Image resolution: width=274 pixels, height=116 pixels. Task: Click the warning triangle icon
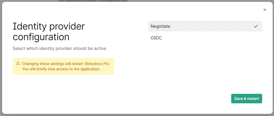coord(18,63)
